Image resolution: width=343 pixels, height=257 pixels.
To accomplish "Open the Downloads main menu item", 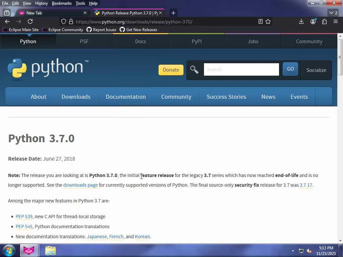I will (76, 97).
